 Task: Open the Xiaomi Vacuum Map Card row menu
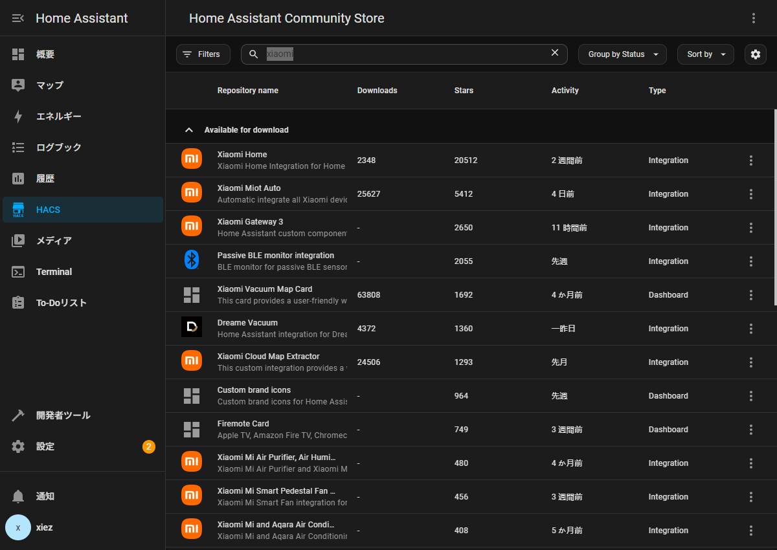(751, 295)
